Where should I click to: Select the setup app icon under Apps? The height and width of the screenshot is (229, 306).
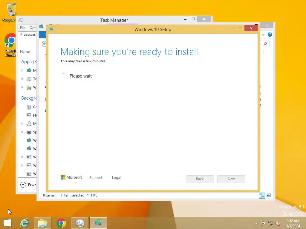[29, 70]
